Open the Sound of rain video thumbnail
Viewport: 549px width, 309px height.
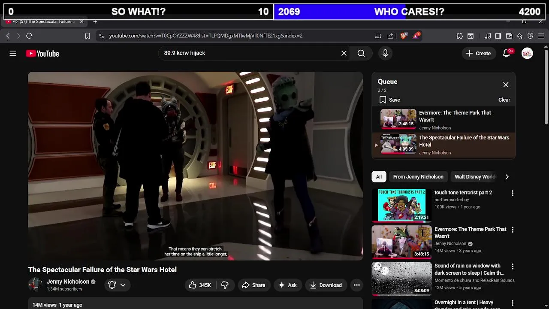(x=401, y=279)
